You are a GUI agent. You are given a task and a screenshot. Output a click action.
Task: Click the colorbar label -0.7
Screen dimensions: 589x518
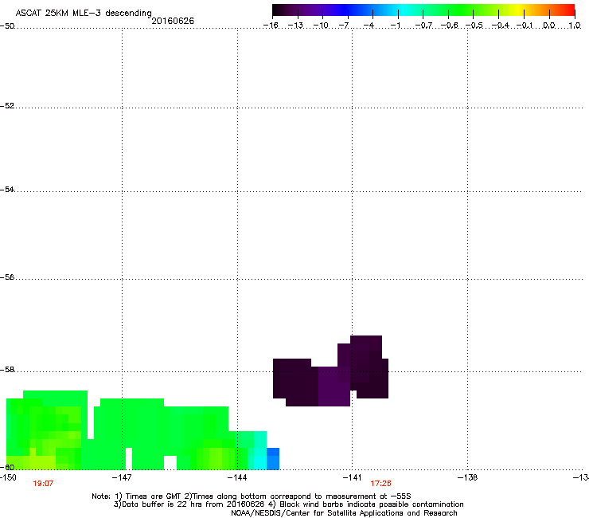423,26
